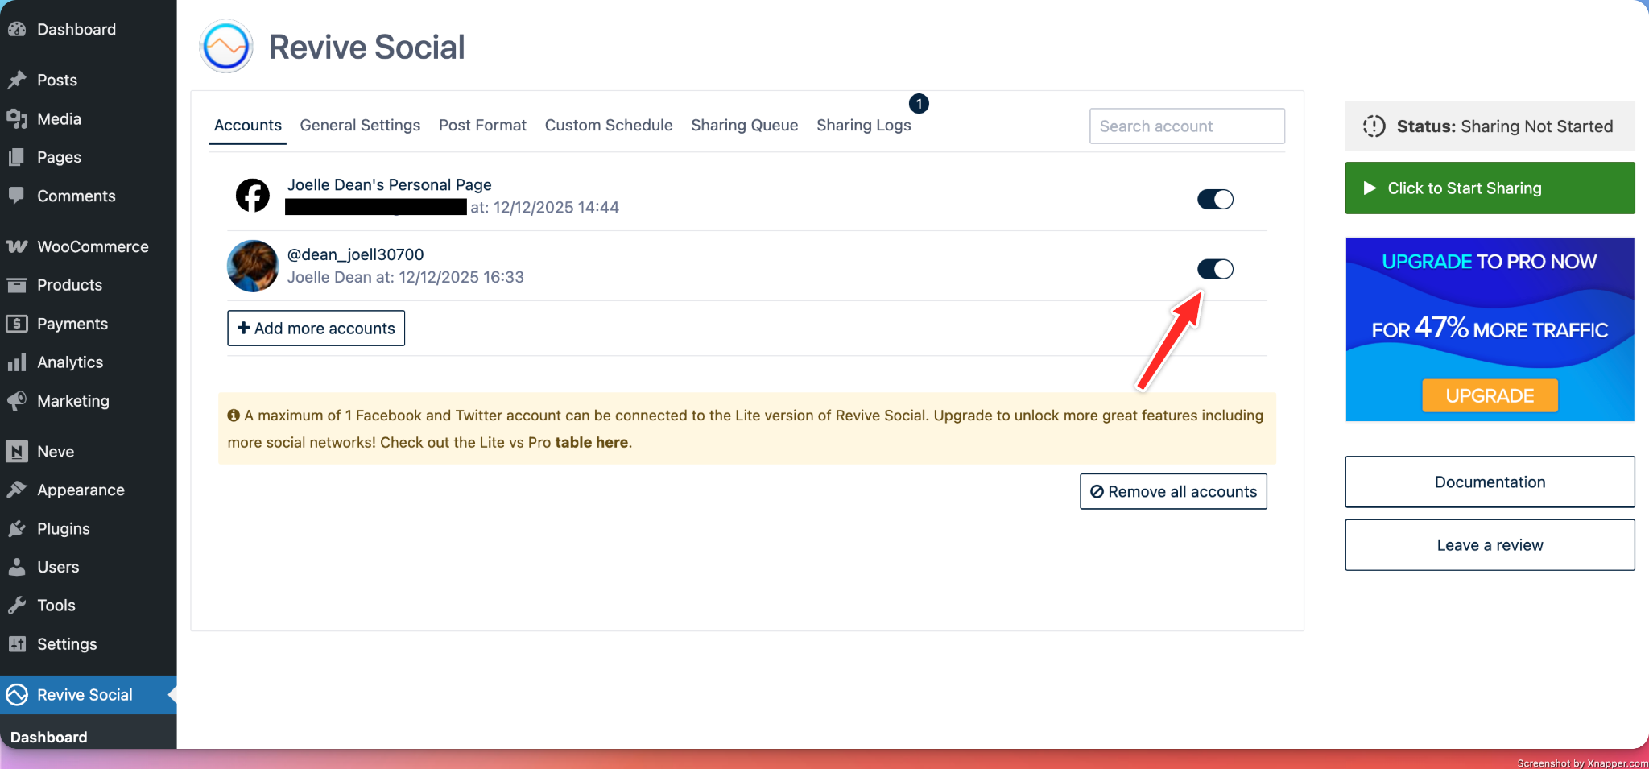Click the WooCommerce logo icon
This screenshot has width=1649, height=769.
[17, 246]
